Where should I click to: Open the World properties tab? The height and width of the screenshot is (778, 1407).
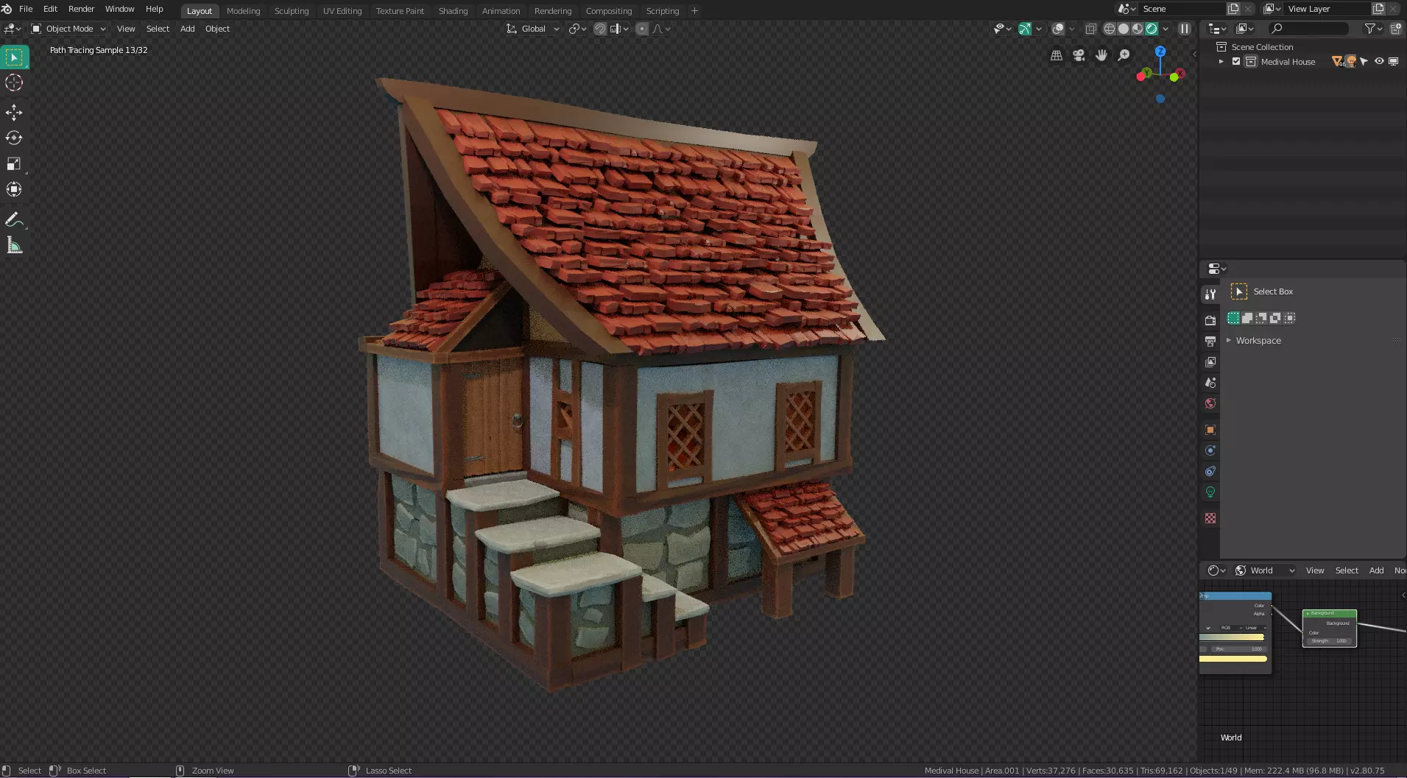tap(1210, 403)
